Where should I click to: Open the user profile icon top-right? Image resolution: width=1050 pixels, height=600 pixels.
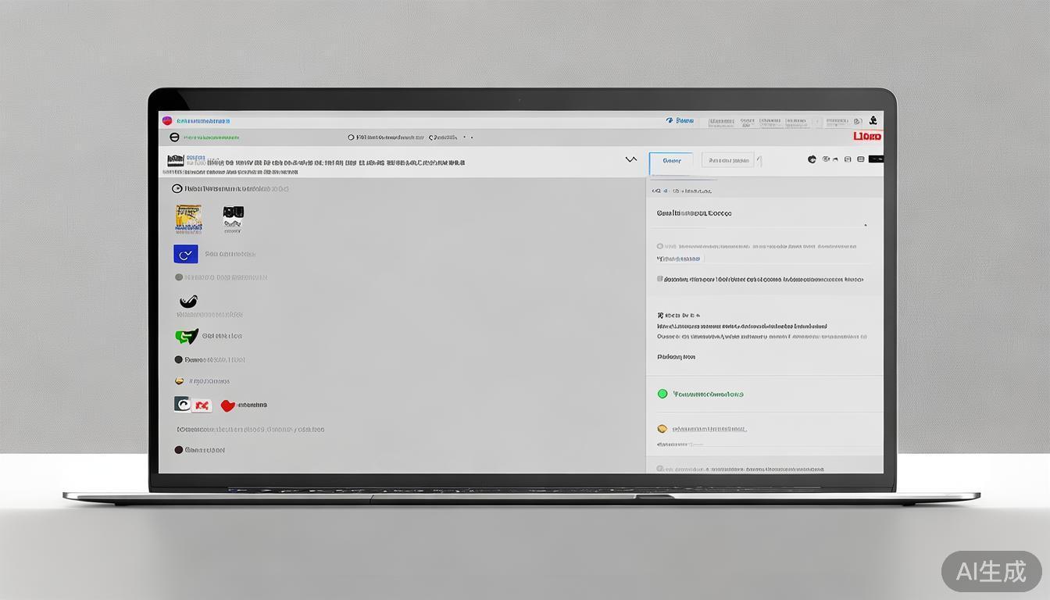click(x=873, y=121)
